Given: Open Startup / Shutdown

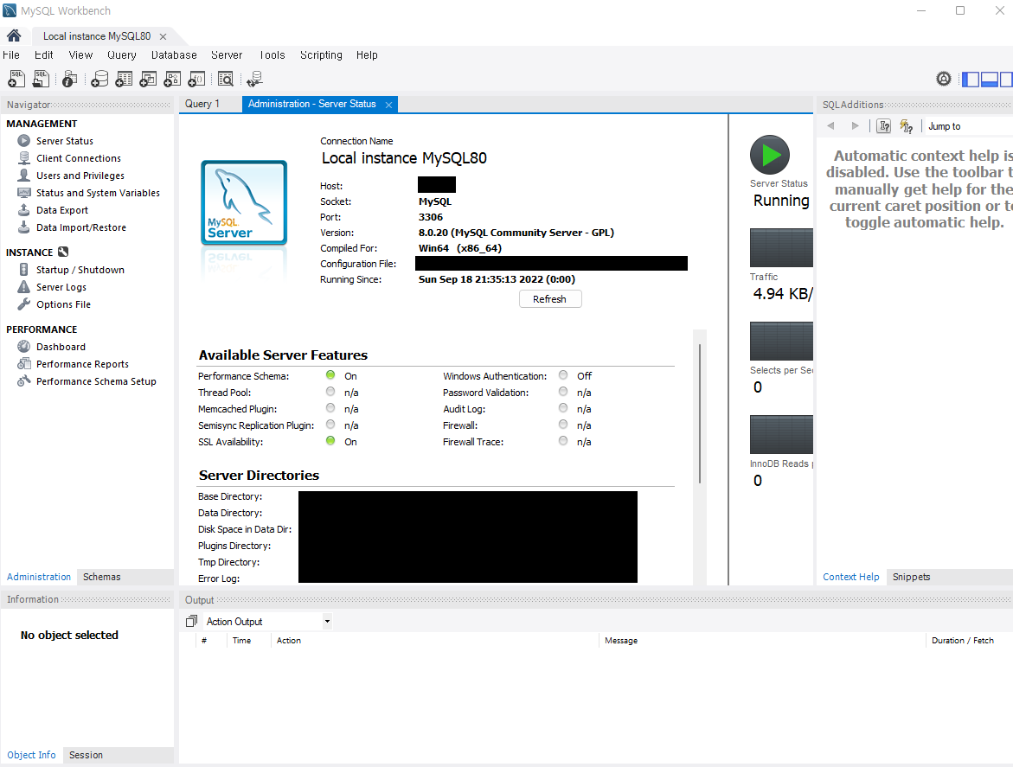Looking at the screenshot, I should coord(80,270).
